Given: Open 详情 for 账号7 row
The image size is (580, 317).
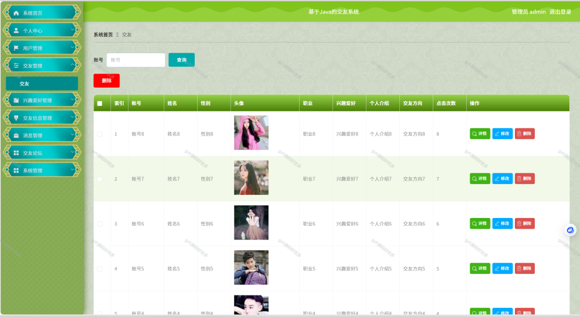Looking at the screenshot, I should pyautogui.click(x=480, y=178).
